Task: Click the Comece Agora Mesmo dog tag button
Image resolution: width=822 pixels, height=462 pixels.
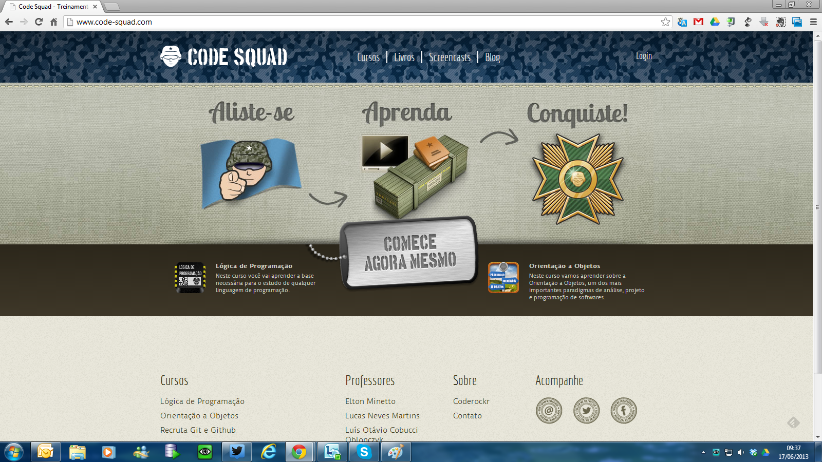Action: click(409, 253)
